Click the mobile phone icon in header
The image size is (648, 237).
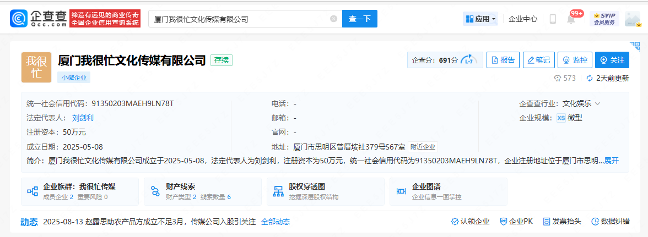(x=553, y=19)
